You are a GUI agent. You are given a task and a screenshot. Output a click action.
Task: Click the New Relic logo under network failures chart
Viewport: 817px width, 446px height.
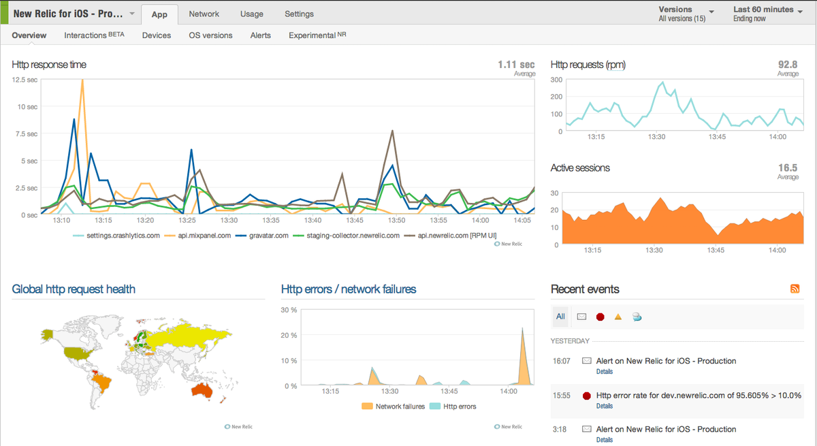click(508, 426)
